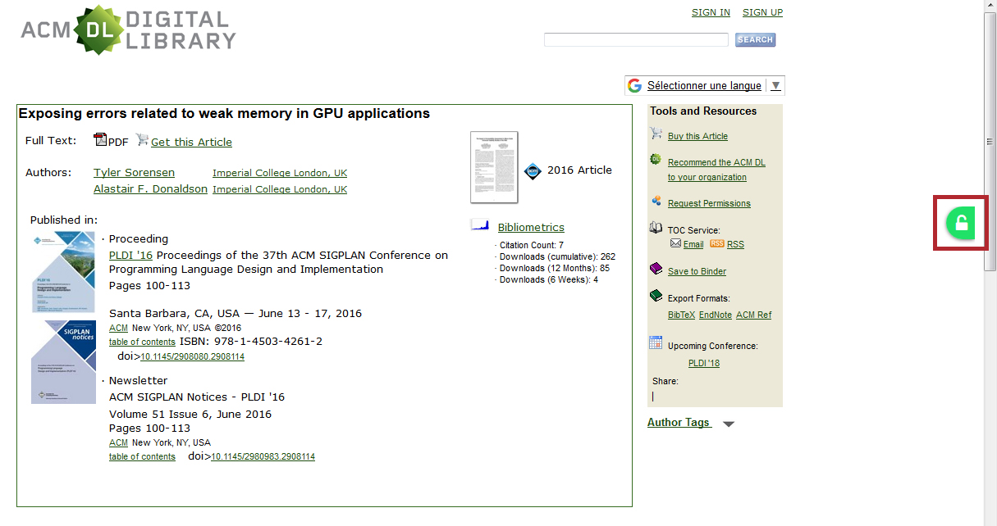
Task: Click the Bibliometrics chart icon
Action: 481,224
